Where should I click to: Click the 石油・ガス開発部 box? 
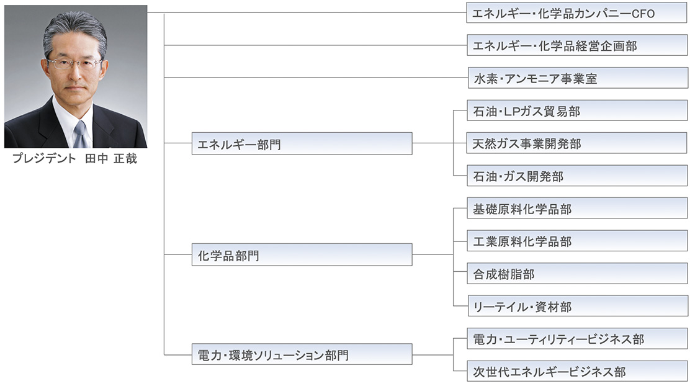(577, 176)
